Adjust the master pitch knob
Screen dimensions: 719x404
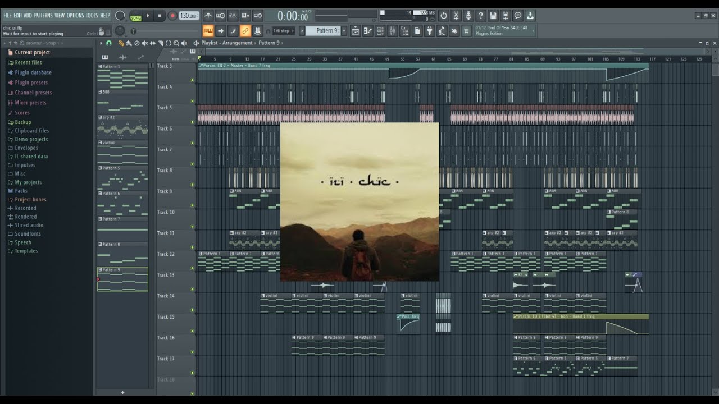(120, 31)
